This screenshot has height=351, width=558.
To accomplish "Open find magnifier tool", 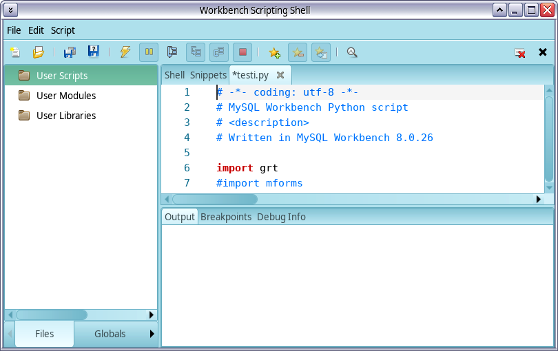I will (x=352, y=52).
